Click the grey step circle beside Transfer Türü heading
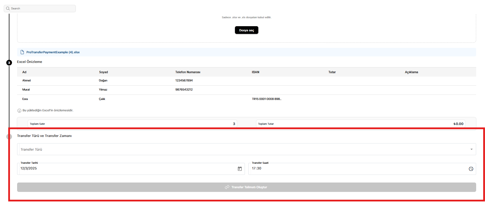Viewport: 485px width, 207px height. (x=9, y=137)
